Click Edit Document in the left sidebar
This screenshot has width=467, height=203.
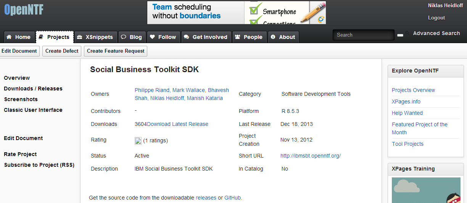click(x=23, y=138)
